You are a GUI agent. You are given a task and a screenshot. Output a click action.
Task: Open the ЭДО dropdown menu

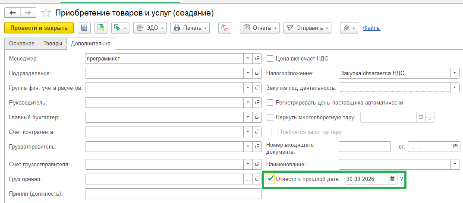tap(150, 28)
